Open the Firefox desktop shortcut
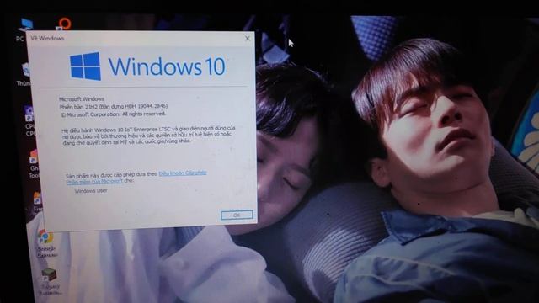 [x=37, y=202]
